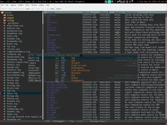Click the green sync icon in tray

[109, 2]
